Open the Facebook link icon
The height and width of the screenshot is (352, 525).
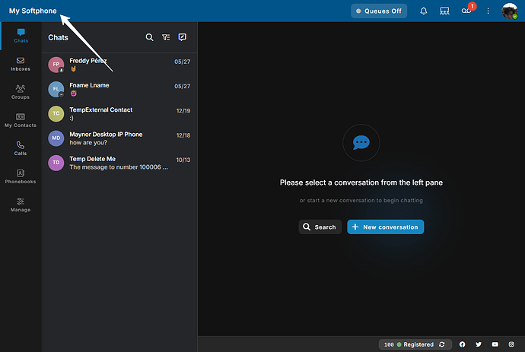[x=462, y=344]
